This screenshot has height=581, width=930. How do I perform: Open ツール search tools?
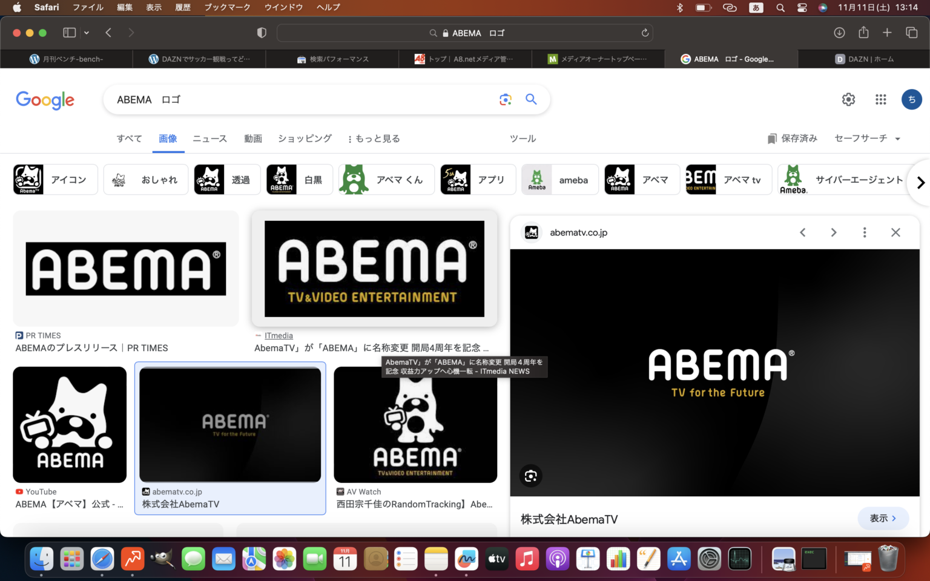tap(523, 139)
